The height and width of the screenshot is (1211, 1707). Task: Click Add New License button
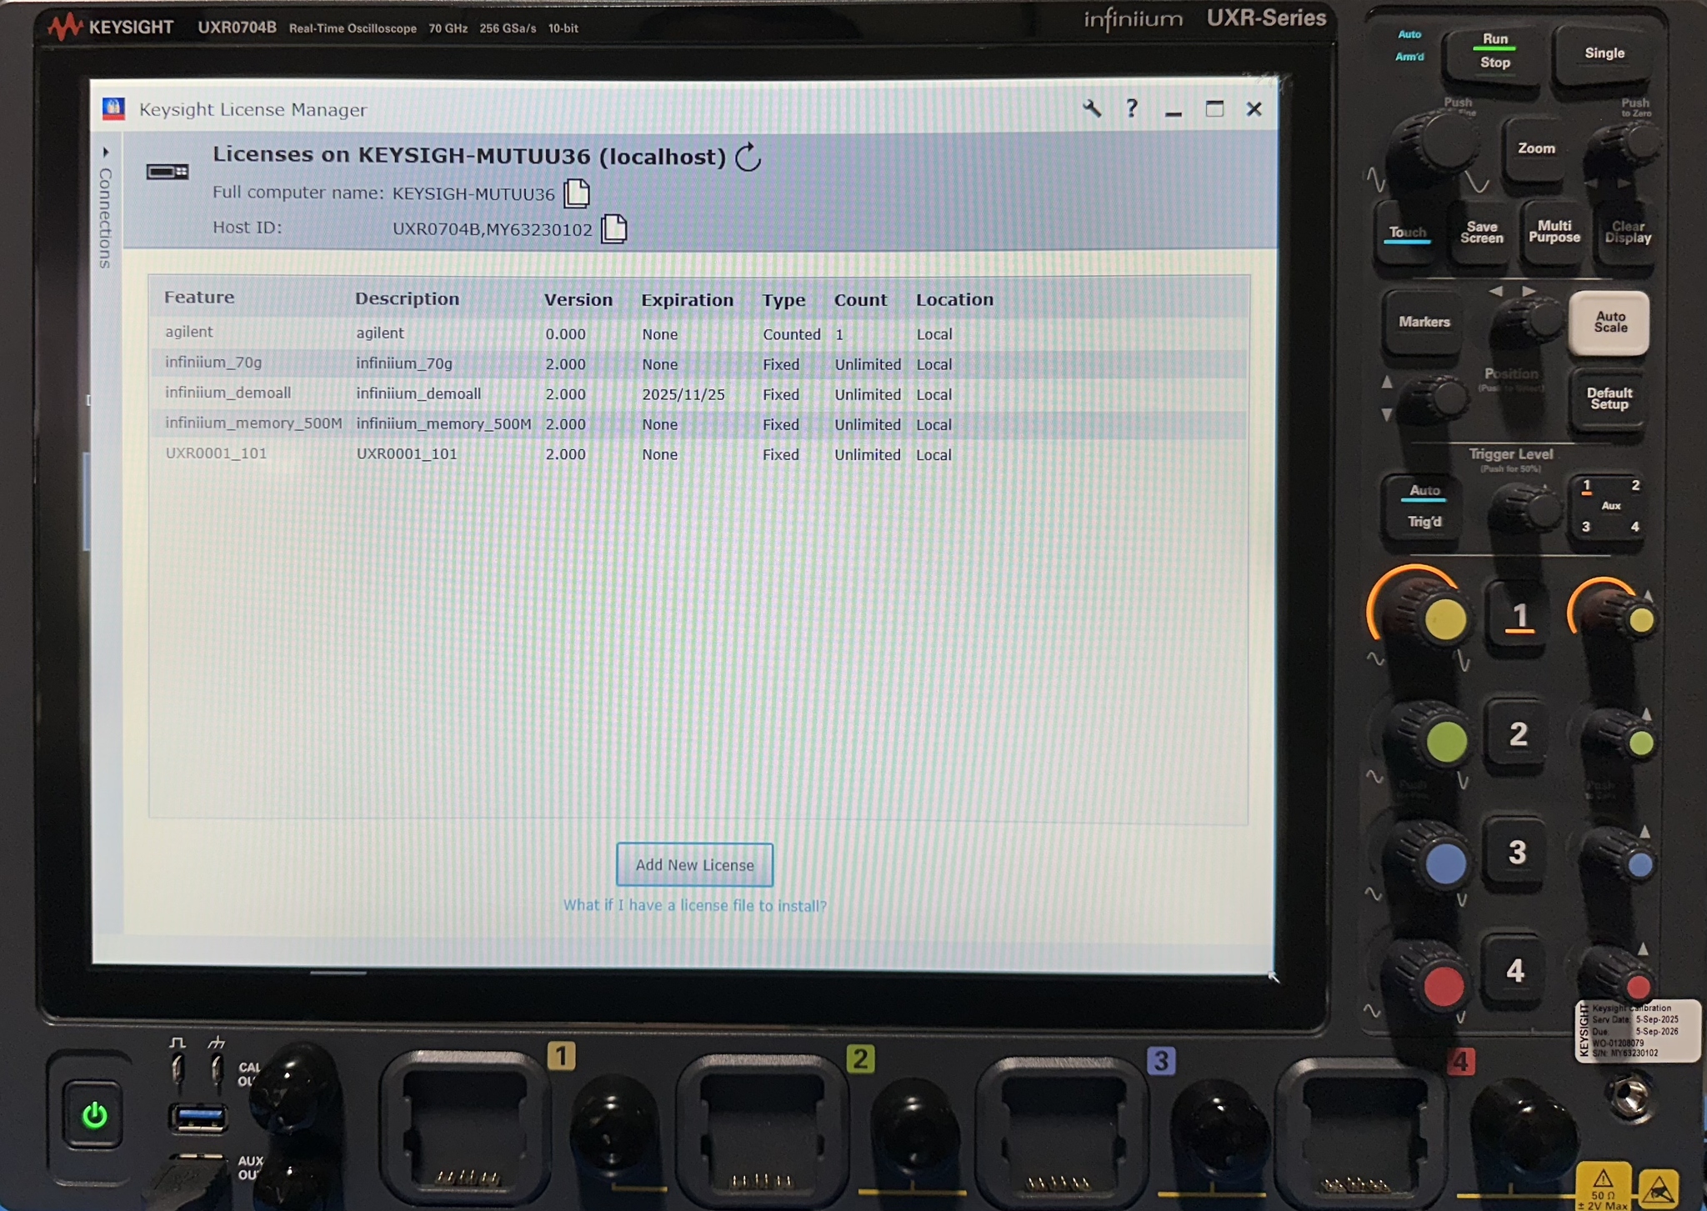[x=694, y=865]
